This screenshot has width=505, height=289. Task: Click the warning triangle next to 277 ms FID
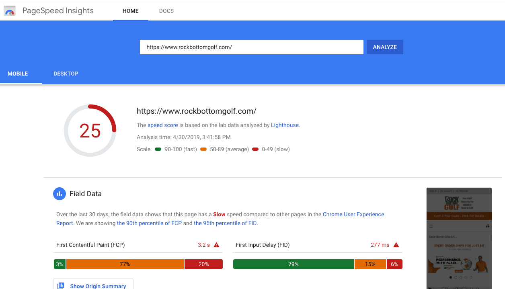click(x=396, y=244)
